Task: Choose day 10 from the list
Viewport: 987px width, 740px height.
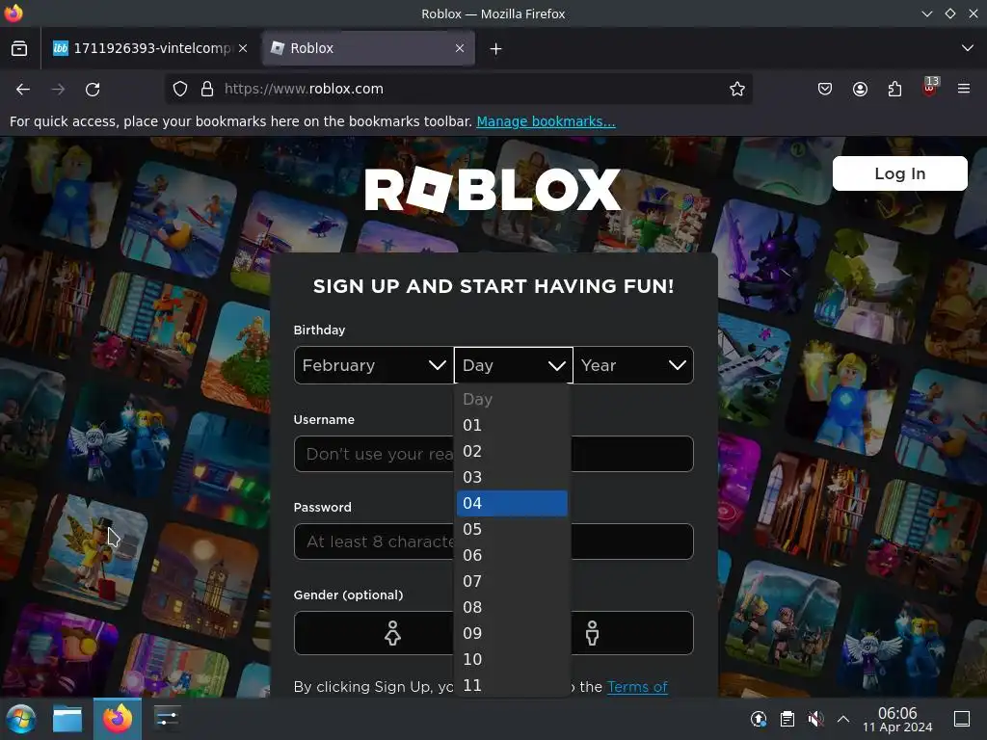Action: click(512, 659)
